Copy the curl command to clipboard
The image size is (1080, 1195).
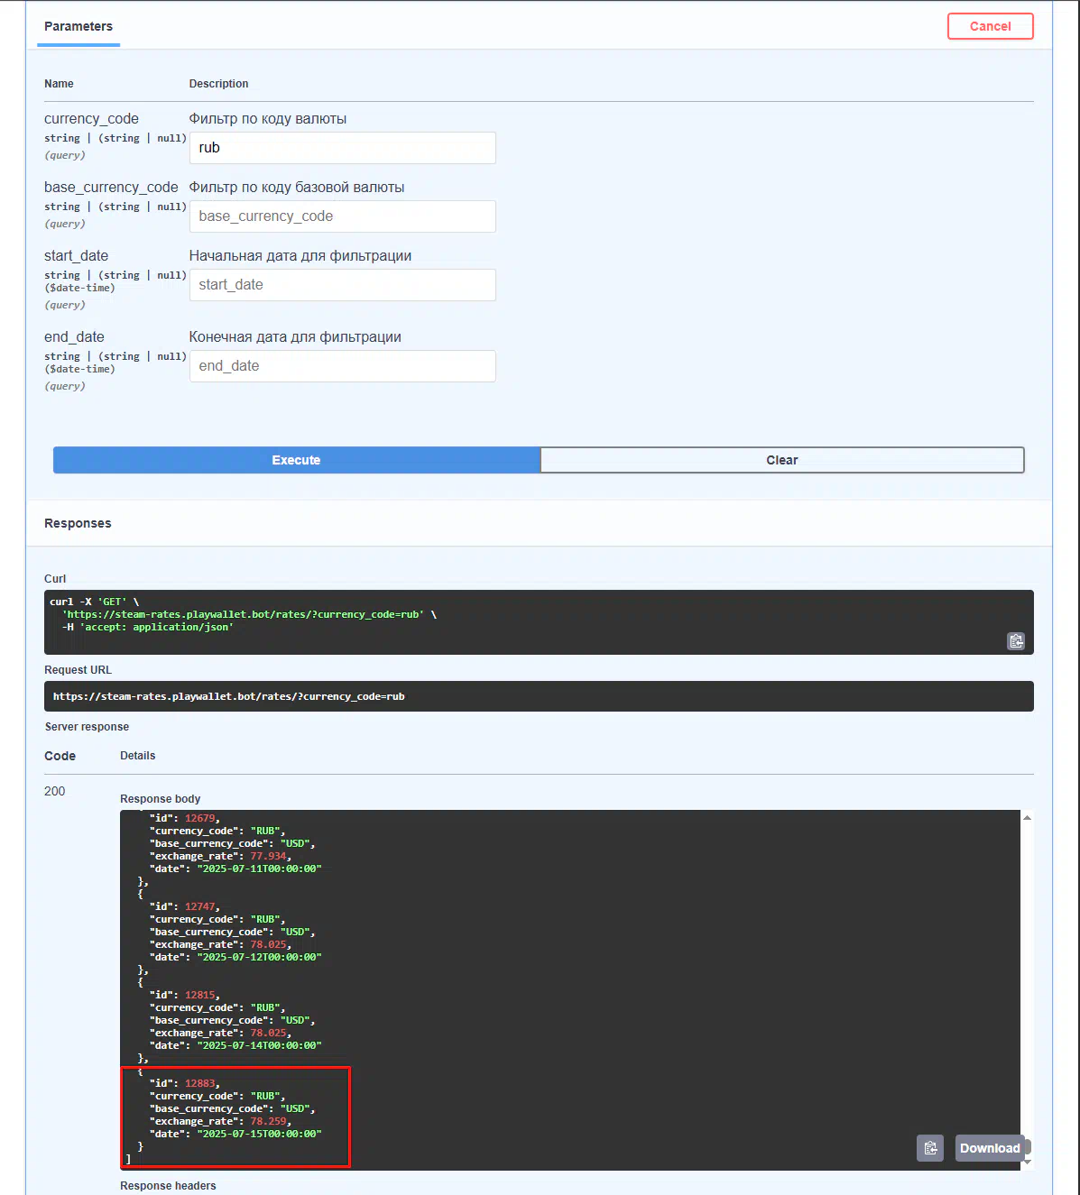1016,641
